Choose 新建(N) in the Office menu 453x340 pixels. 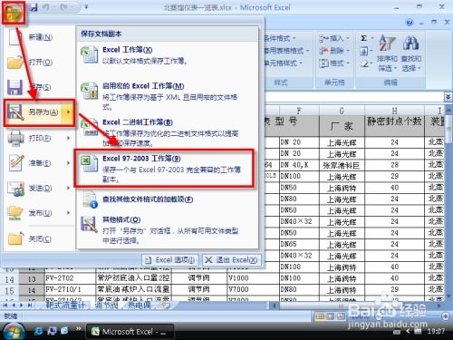click(x=39, y=37)
